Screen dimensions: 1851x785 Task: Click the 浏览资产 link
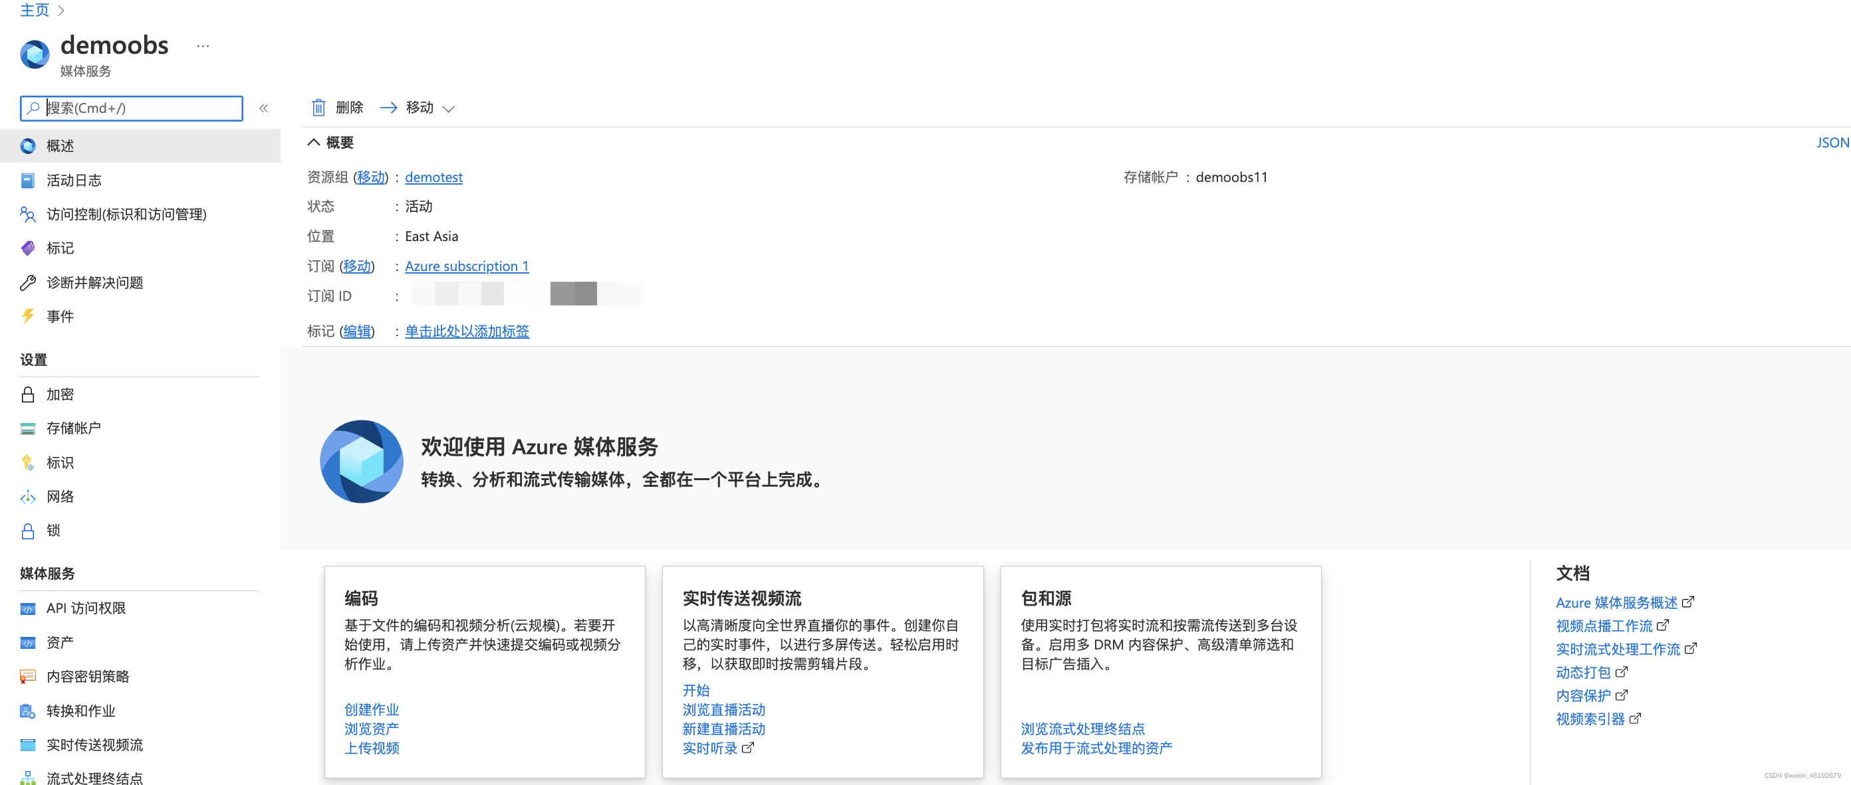pyautogui.click(x=371, y=729)
